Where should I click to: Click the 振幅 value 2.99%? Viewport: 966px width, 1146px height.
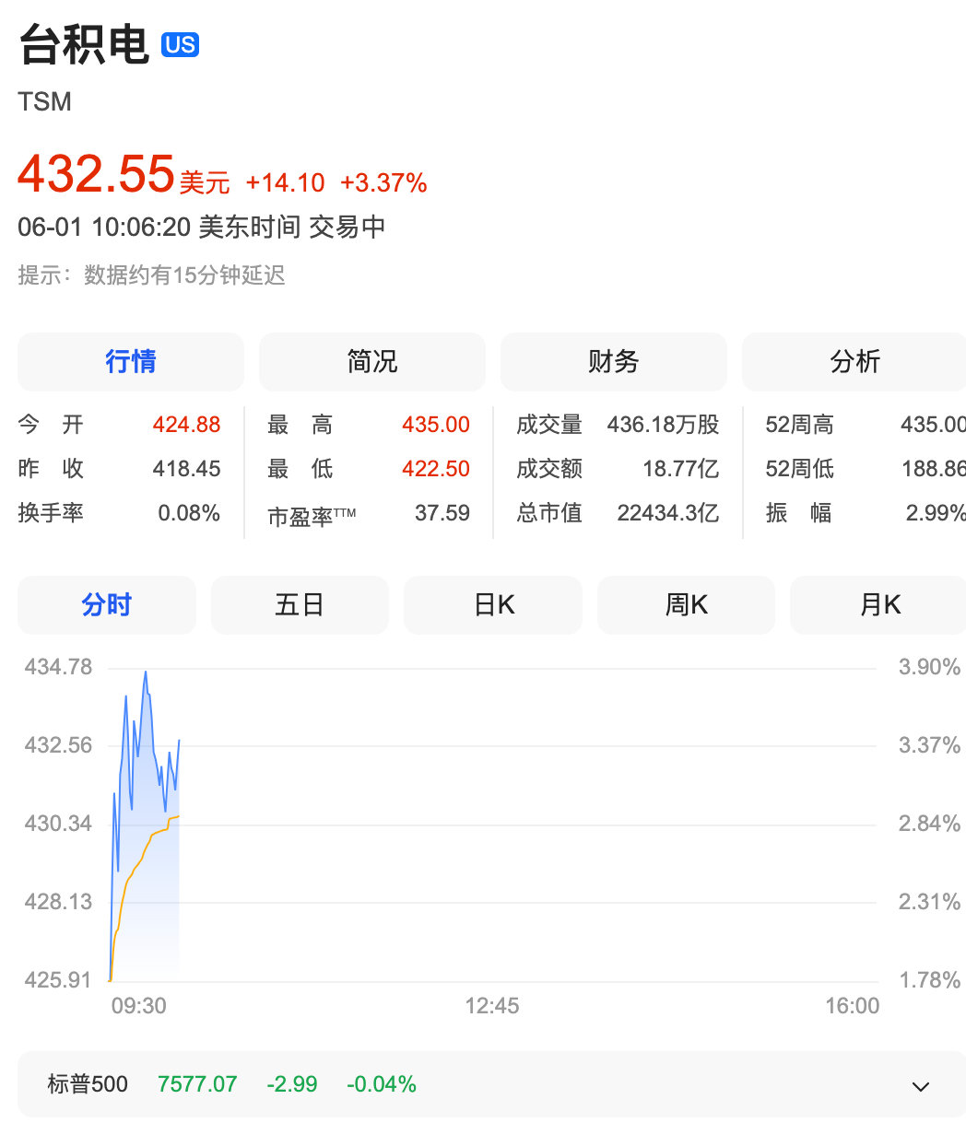(x=936, y=513)
